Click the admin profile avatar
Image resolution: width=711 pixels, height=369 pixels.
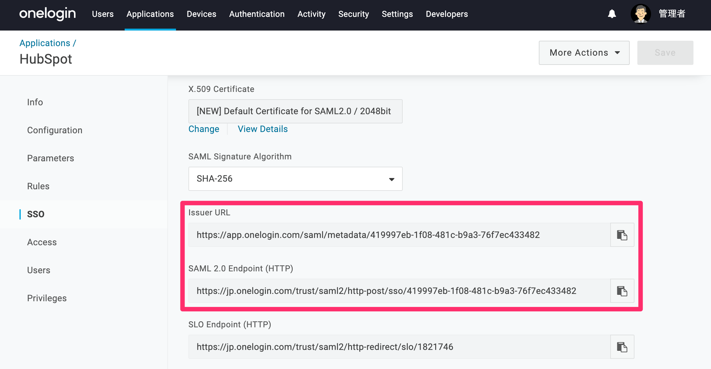point(641,14)
